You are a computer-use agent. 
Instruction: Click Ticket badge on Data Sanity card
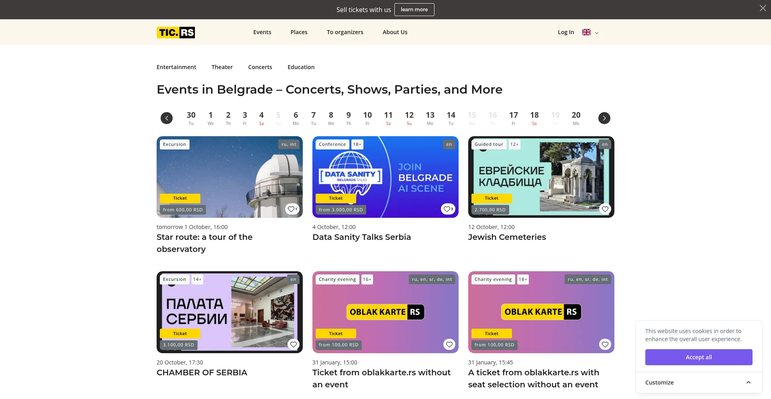pyautogui.click(x=336, y=198)
